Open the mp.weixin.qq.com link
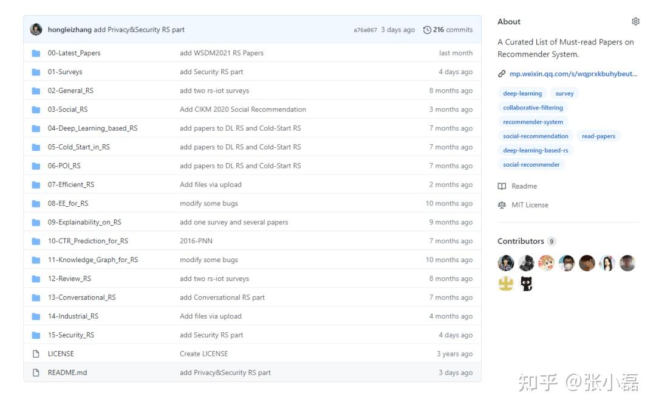 tap(573, 74)
